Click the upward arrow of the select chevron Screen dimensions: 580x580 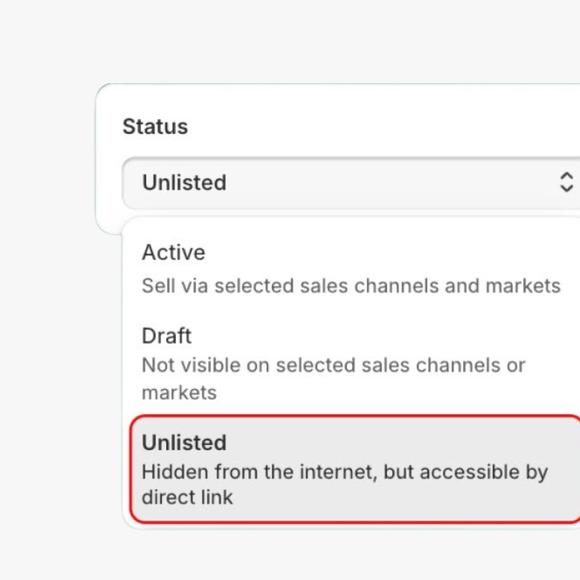[x=566, y=176]
